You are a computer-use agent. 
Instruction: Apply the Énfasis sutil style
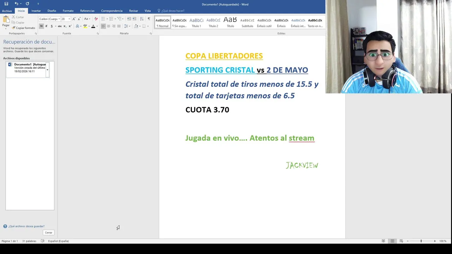click(264, 23)
